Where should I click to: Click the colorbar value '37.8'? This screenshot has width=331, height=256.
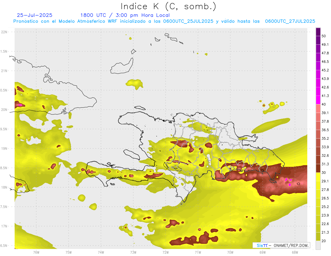(325, 121)
